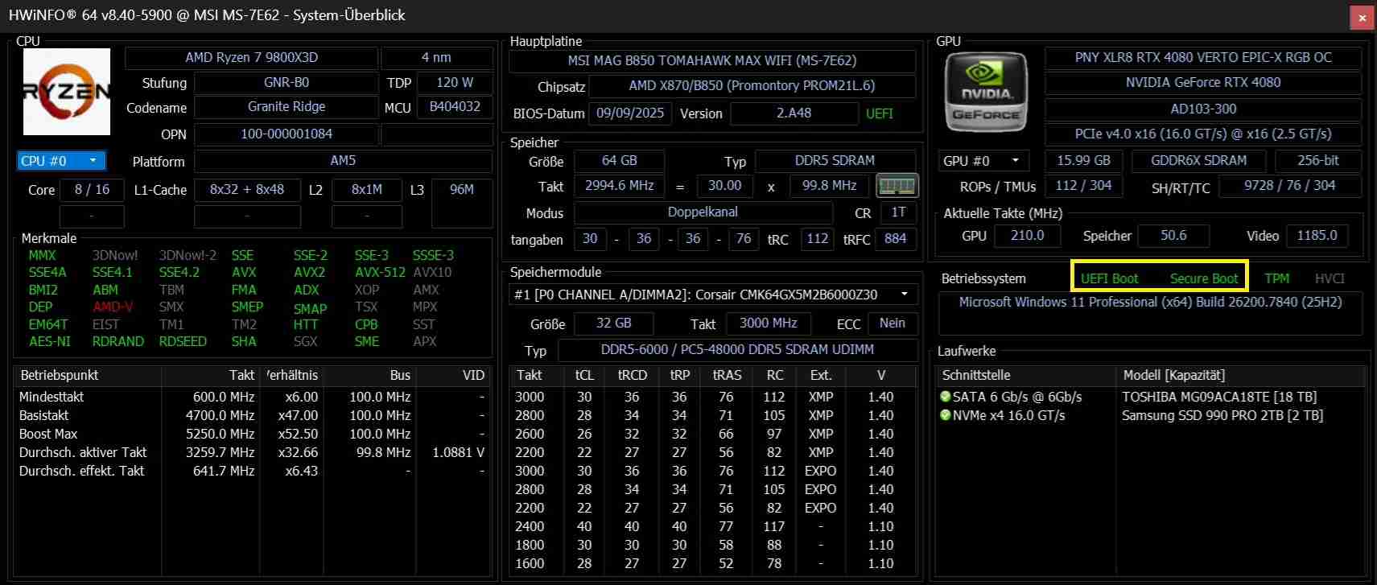Click the NVIDIA GeForce GPU logo
Screen dimensions: 1377x585
point(986,93)
